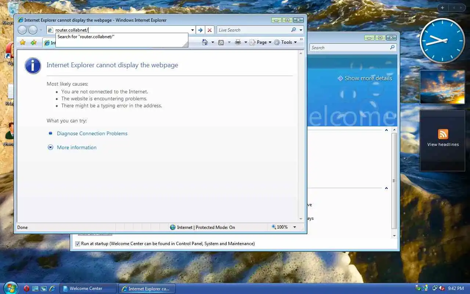The height and width of the screenshot is (294, 470).
Task: Open the search provider options dropdown
Action: (x=301, y=30)
